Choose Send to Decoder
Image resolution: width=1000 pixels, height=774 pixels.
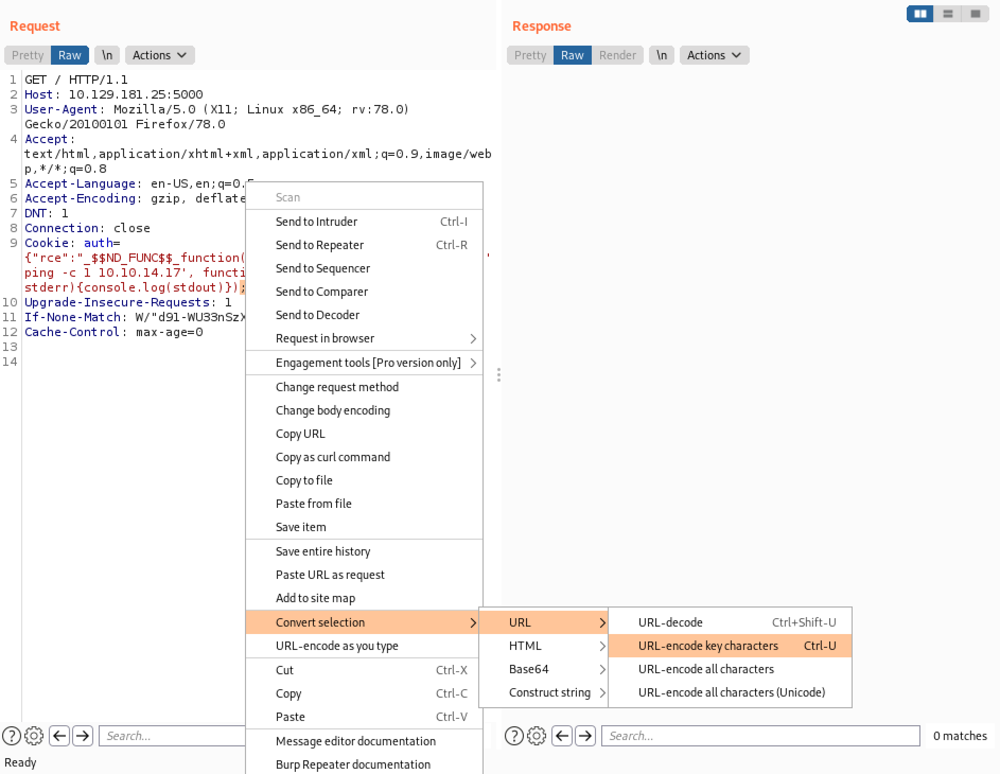coord(364,315)
